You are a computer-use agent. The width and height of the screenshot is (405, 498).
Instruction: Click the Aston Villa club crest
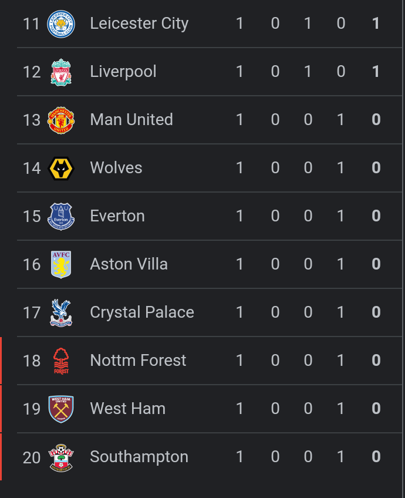[x=61, y=264]
